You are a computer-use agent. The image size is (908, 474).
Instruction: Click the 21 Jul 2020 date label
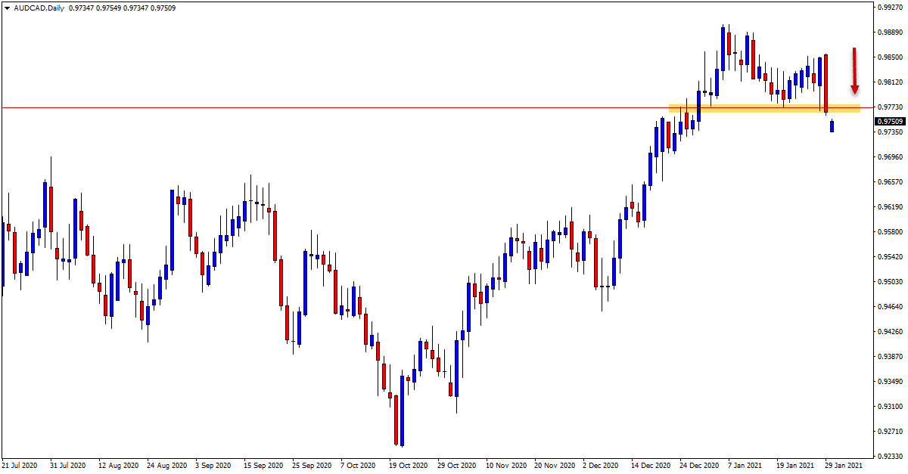20,466
